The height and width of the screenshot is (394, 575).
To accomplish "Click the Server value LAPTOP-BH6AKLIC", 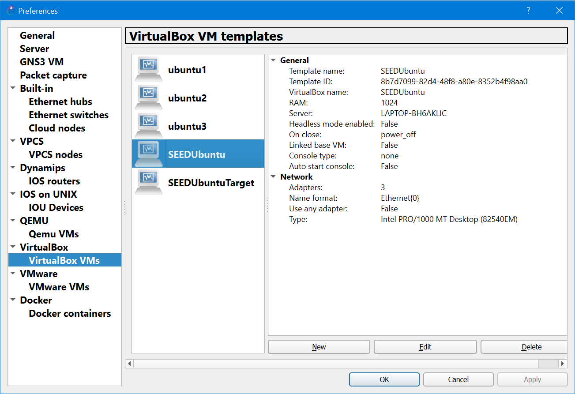I will [414, 113].
